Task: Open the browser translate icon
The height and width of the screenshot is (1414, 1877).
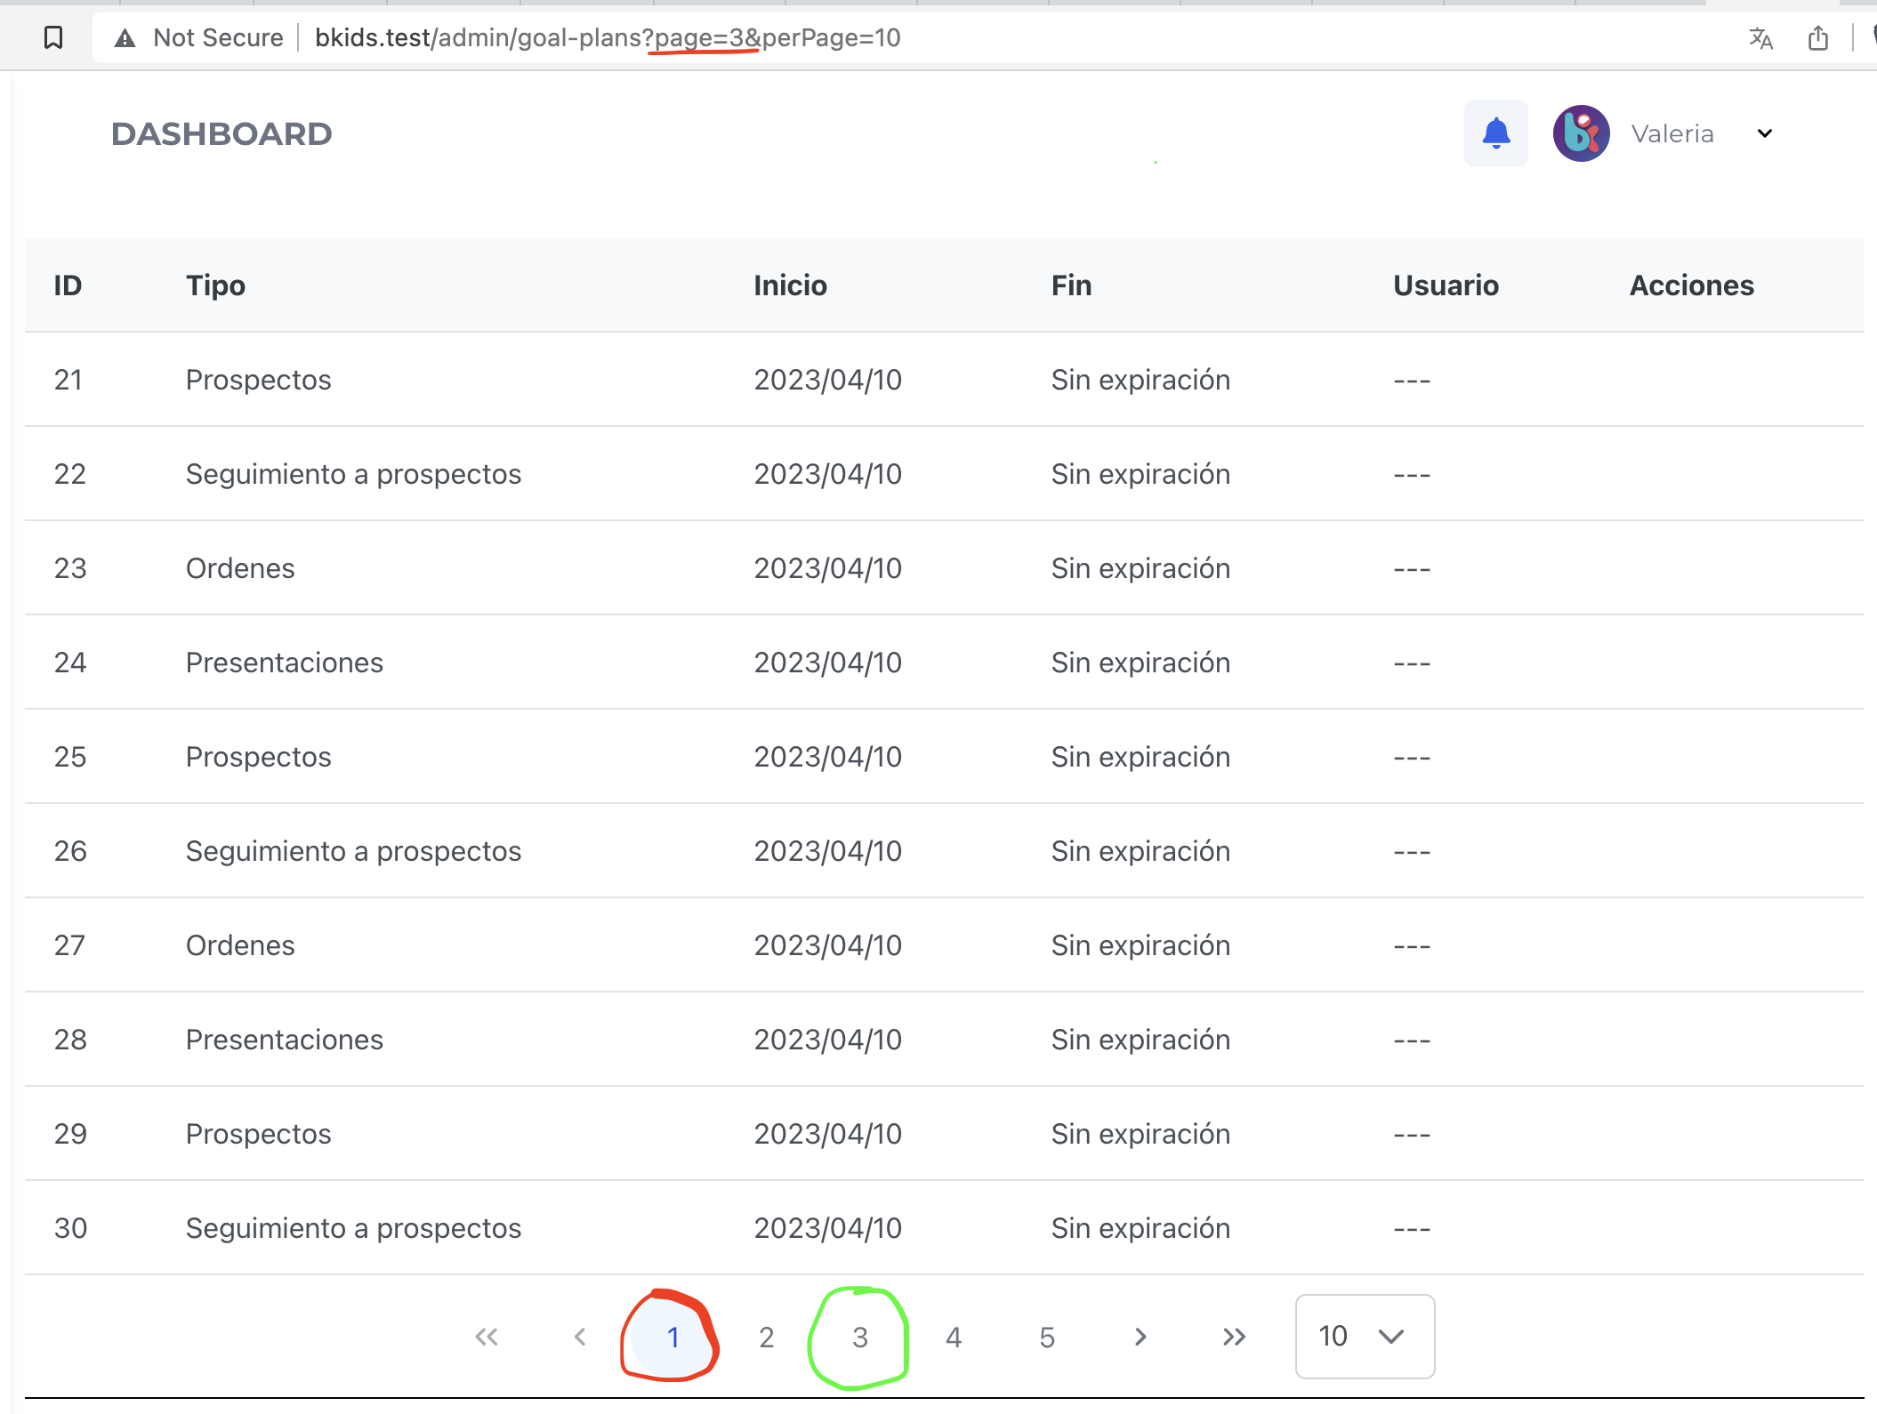Action: pos(1760,38)
